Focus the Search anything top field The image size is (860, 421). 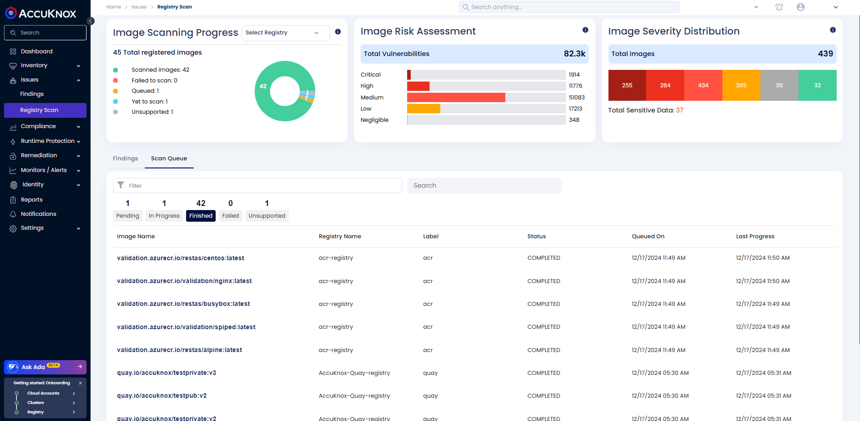click(569, 7)
